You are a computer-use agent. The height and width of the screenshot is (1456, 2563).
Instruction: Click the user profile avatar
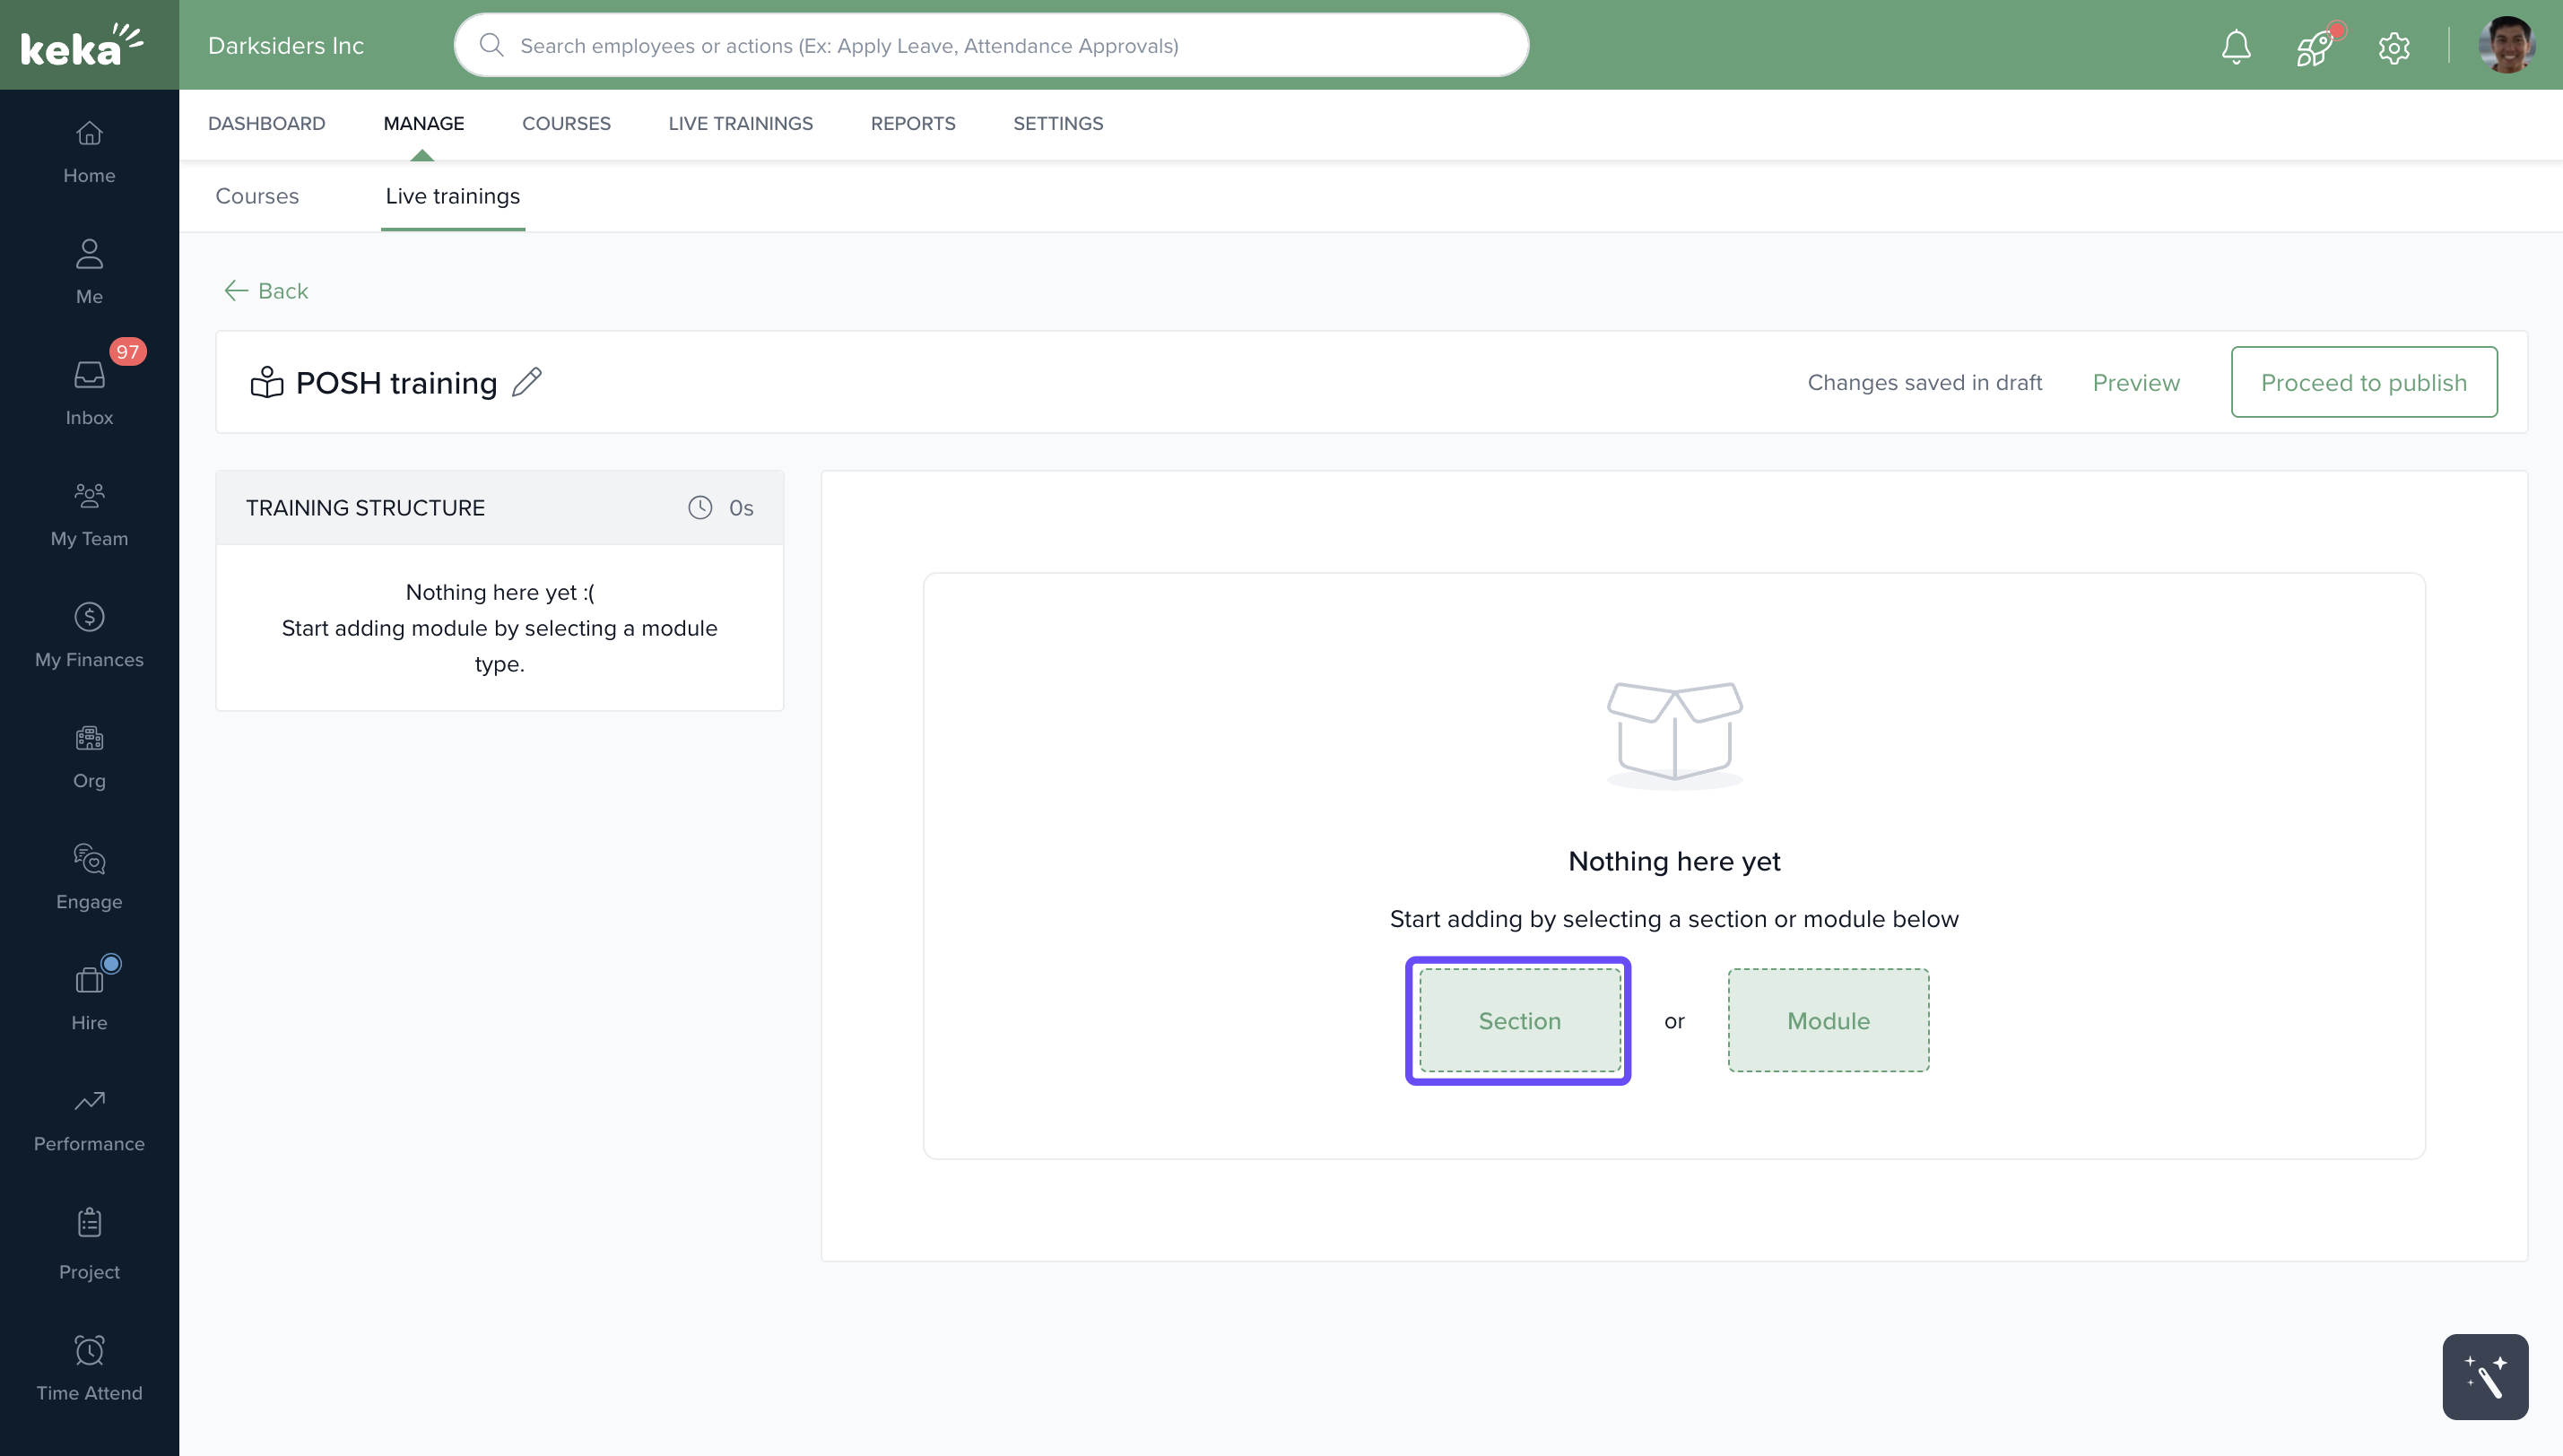(2506, 46)
